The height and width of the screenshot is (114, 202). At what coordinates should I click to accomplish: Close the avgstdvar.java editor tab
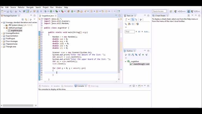pos(56,16)
